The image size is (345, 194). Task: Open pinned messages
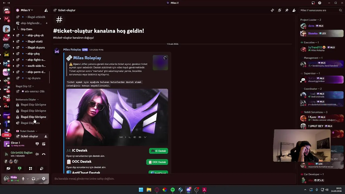click(x=287, y=10)
